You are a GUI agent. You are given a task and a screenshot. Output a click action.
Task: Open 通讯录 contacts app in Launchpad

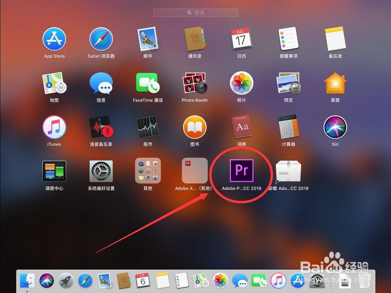195,39
